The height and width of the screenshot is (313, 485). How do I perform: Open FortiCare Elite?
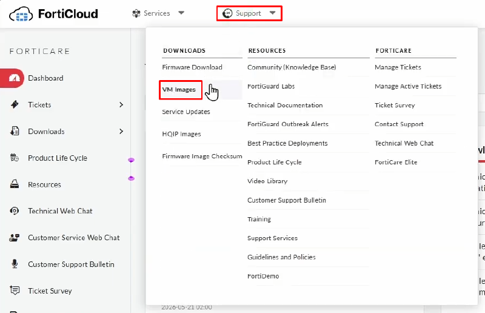click(x=396, y=162)
